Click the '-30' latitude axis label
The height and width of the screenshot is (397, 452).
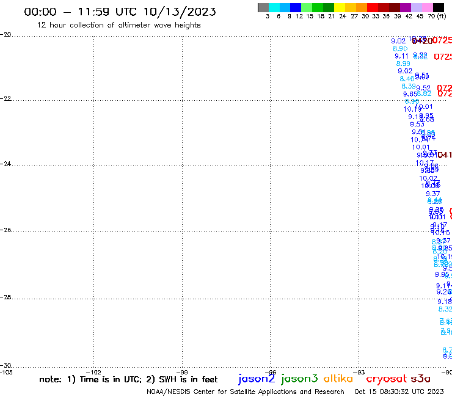tap(5, 365)
